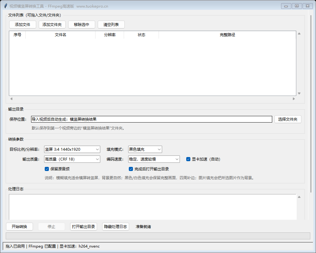Image resolution: width=316 pixels, height=253 pixels.
Task: Click the 分辨率 column header
Action: click(110, 35)
